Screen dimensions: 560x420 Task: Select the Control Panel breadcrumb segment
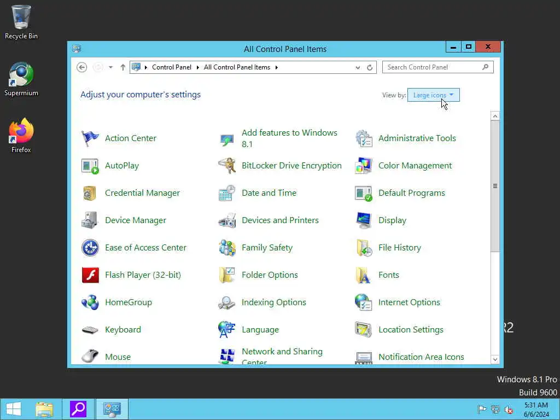(x=171, y=67)
